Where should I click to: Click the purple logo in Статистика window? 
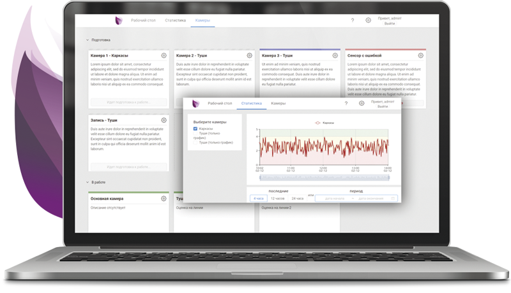coord(197,103)
